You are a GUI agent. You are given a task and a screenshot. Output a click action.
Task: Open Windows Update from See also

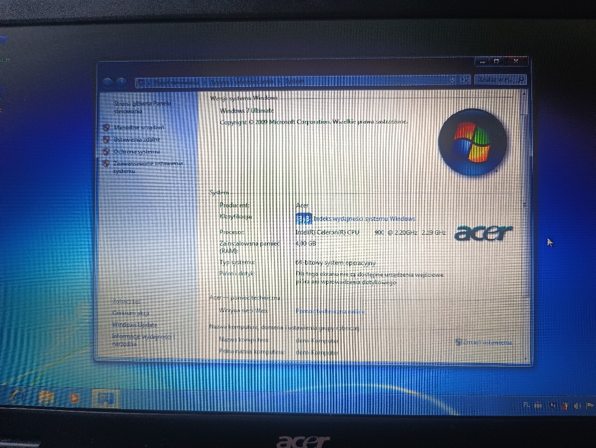(135, 325)
